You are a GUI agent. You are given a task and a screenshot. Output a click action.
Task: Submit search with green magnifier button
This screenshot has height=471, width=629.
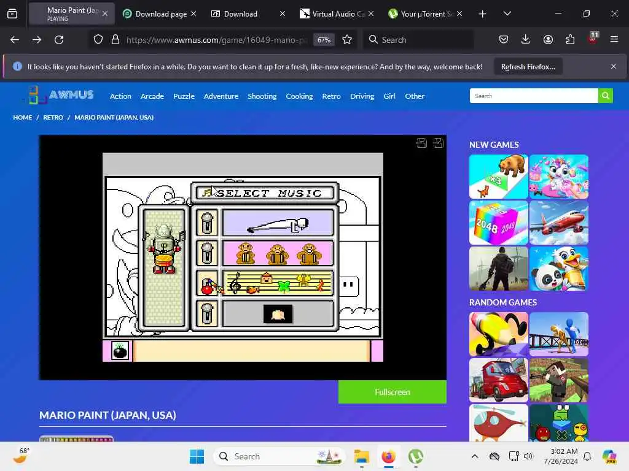(x=605, y=96)
